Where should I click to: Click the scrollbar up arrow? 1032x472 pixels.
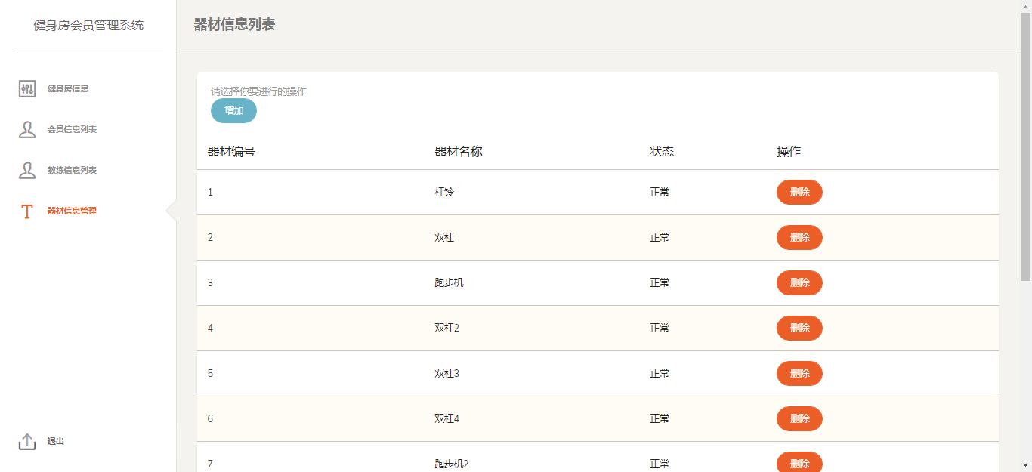point(1025,6)
